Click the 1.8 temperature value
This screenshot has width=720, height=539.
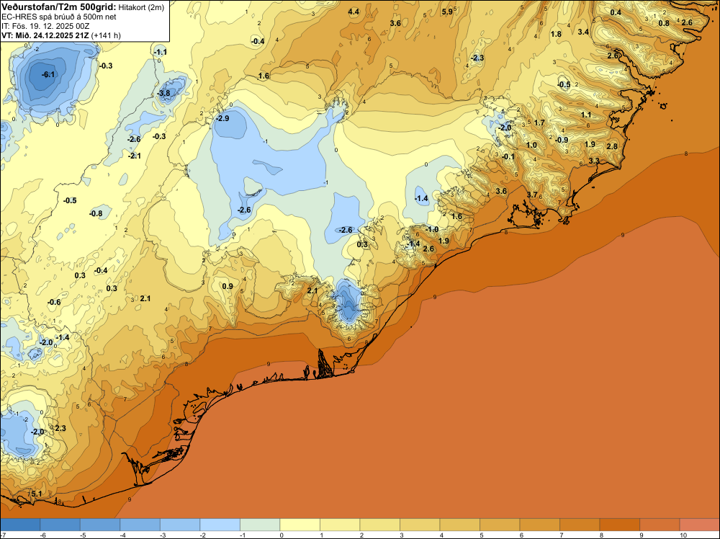pos(556,34)
